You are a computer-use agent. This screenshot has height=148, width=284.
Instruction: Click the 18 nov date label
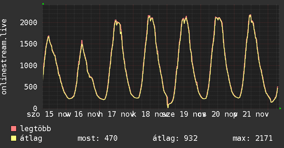point(154,114)
